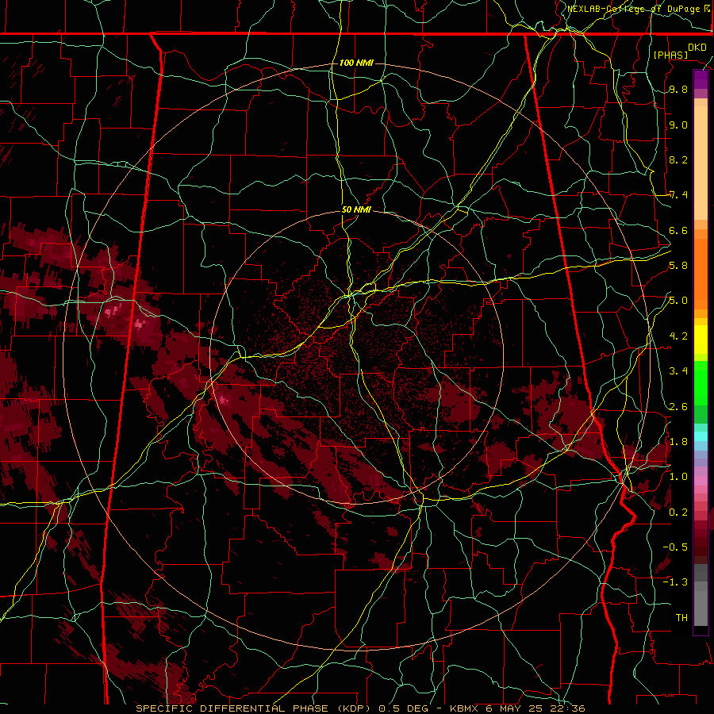Select the -0.5 scale label

675,547
